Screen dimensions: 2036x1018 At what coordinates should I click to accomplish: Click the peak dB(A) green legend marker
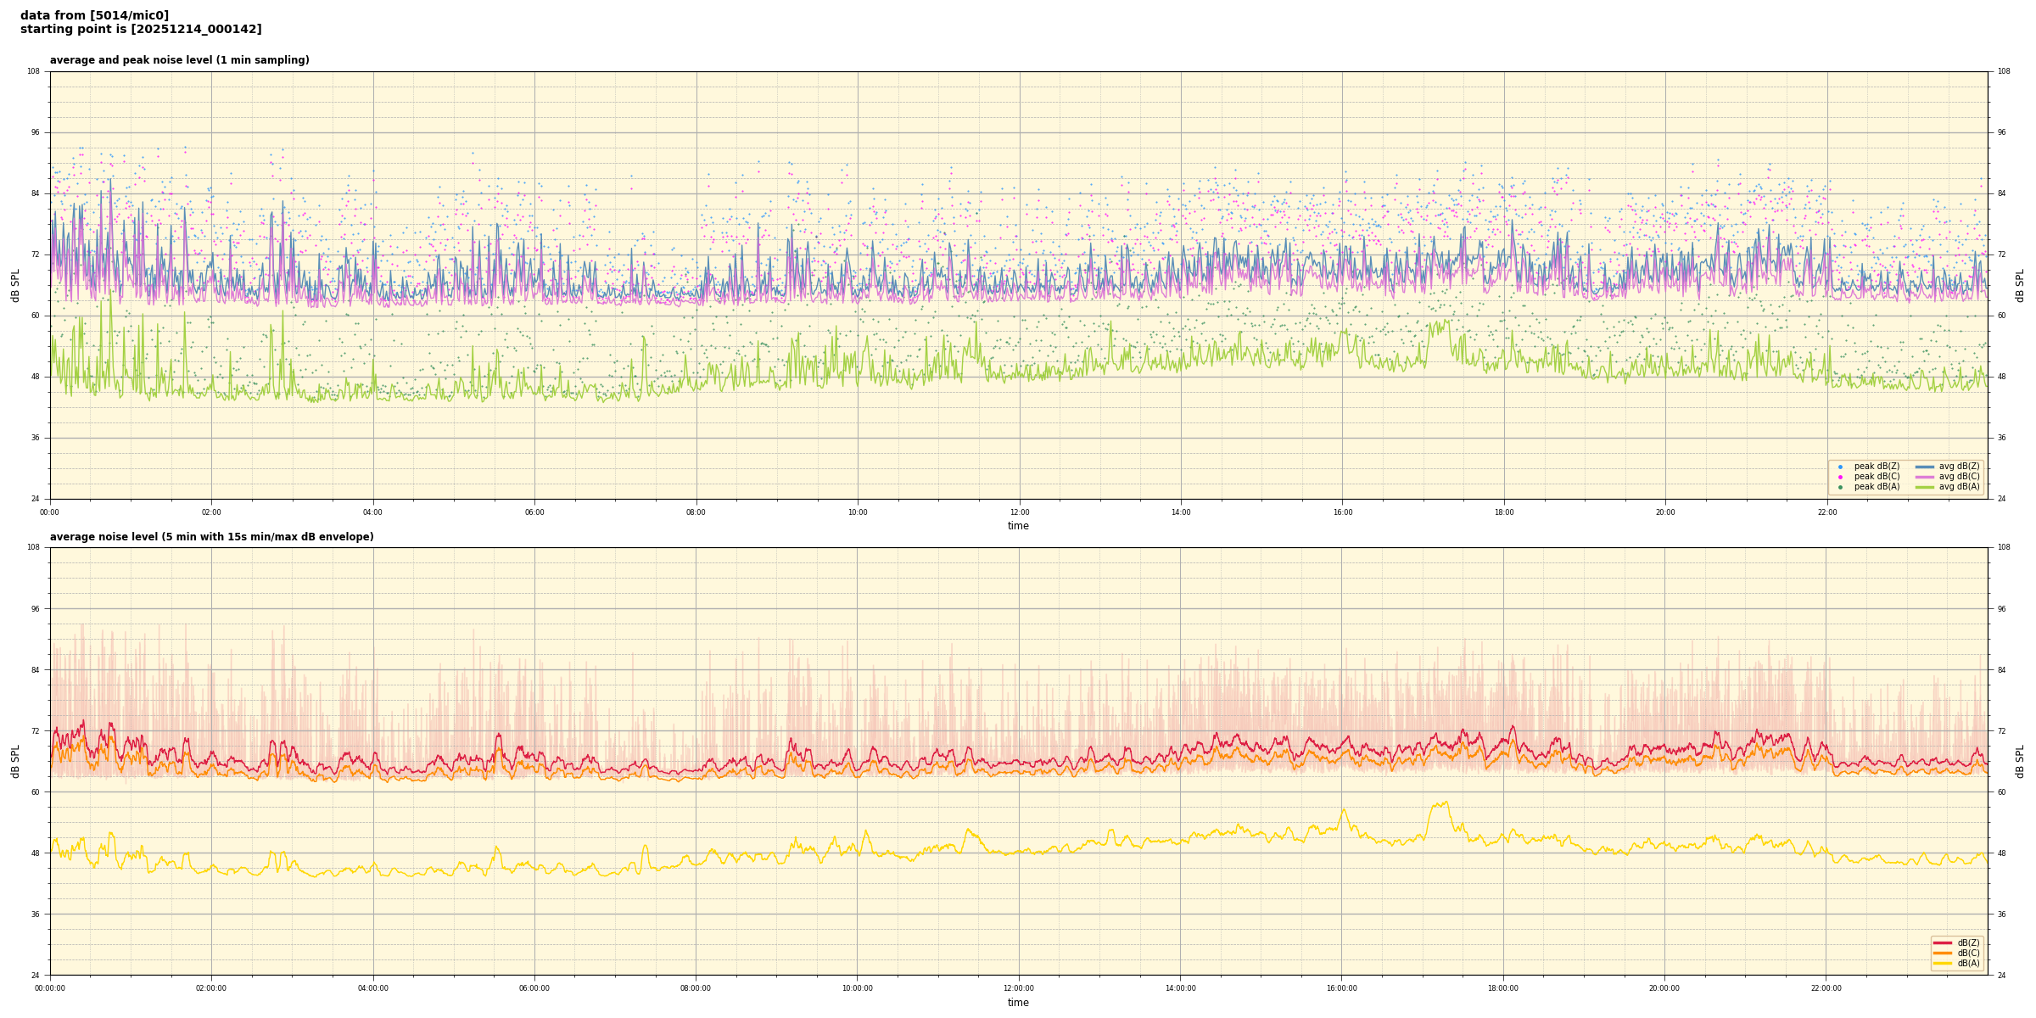click(x=1840, y=487)
